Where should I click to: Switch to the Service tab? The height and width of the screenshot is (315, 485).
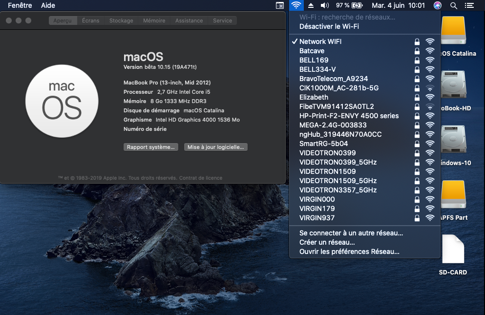(x=222, y=21)
